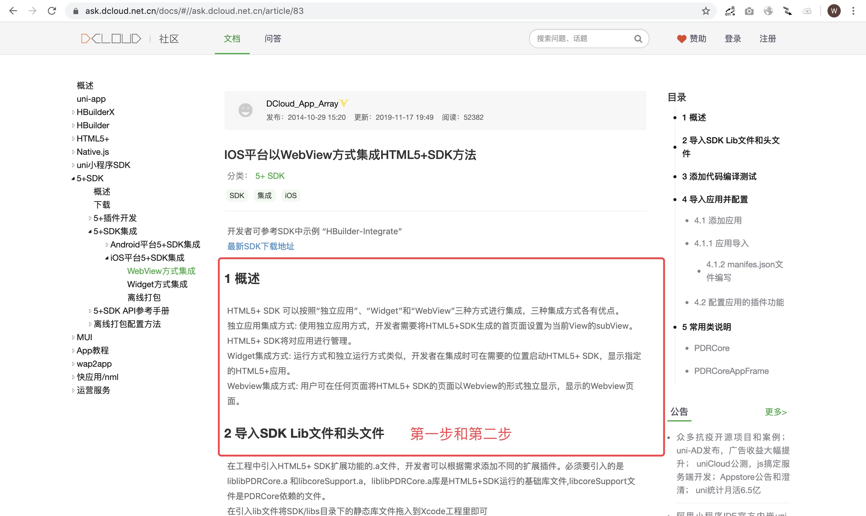Open the translate extension icon
Screen dimensions: 866x516
730,11
